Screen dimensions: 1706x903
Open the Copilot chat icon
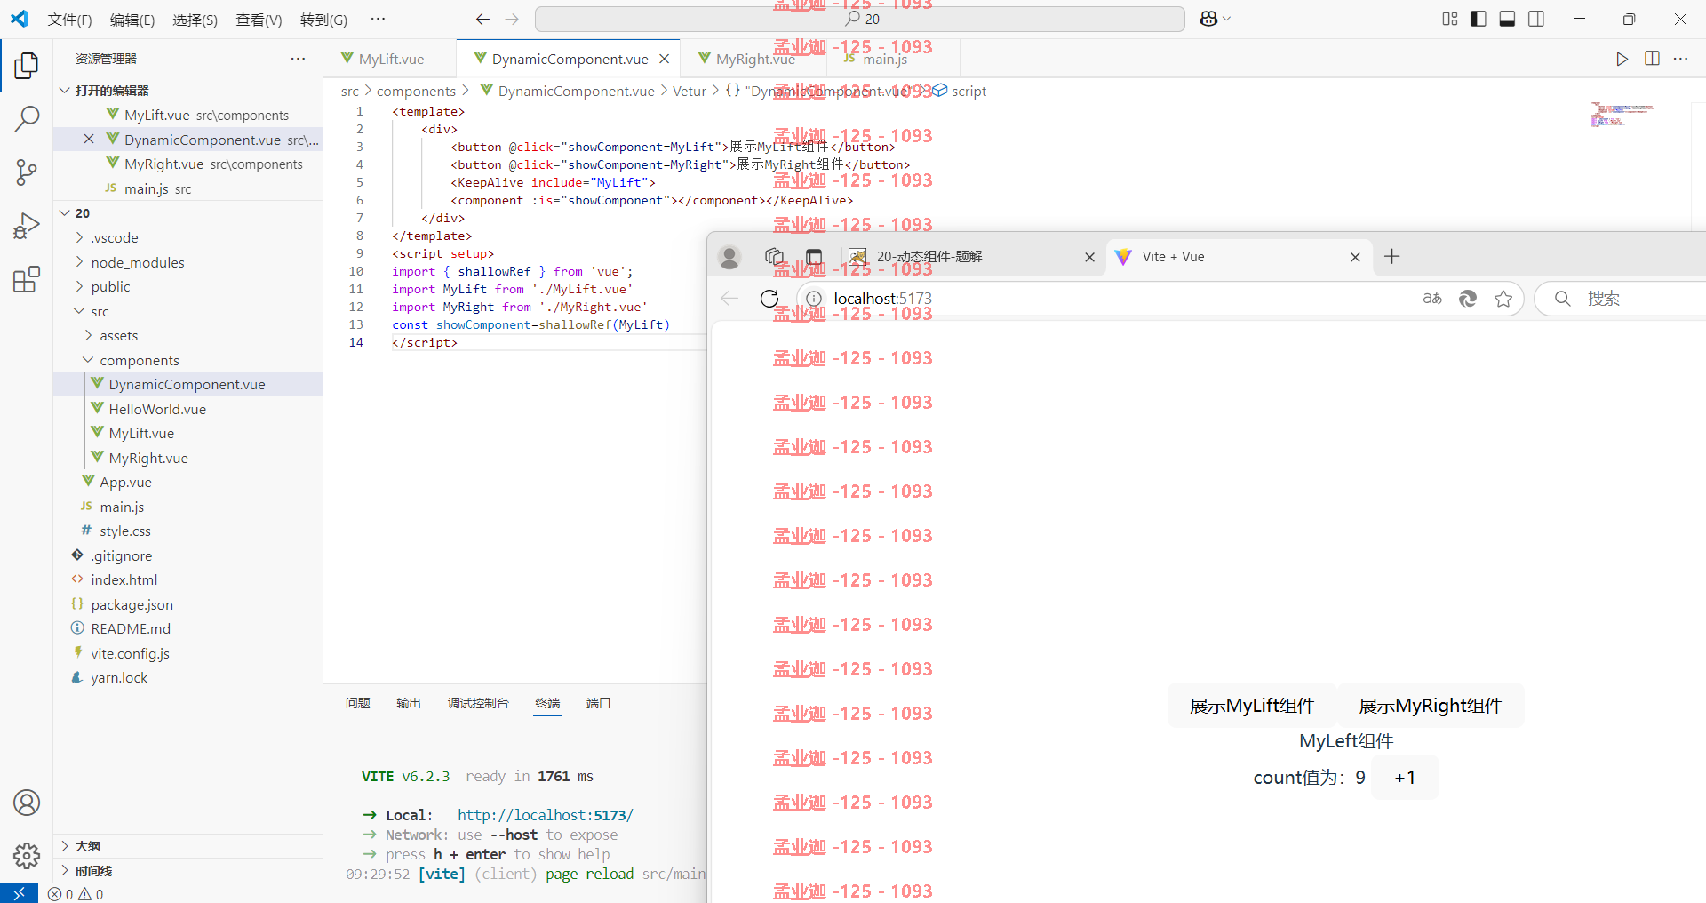pos(1208,19)
